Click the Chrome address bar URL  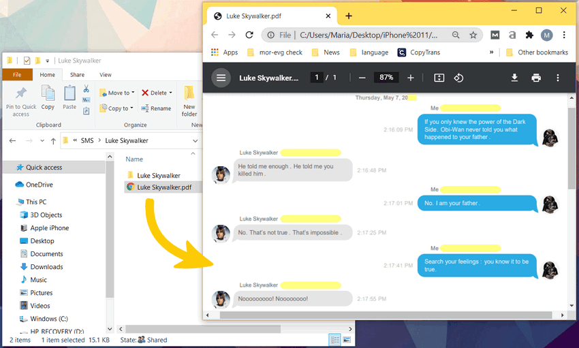pyautogui.click(x=369, y=35)
